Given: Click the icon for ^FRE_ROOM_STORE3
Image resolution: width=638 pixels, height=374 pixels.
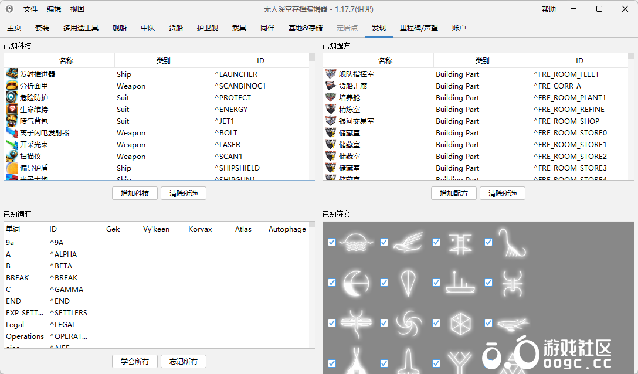Looking at the screenshot, I should [331, 168].
